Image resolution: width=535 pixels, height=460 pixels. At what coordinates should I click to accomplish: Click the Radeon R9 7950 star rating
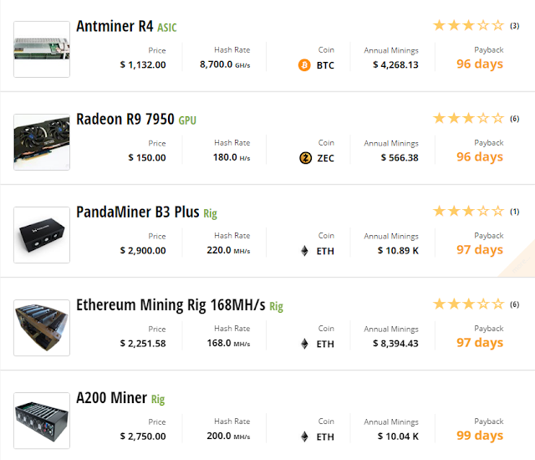[468, 119]
